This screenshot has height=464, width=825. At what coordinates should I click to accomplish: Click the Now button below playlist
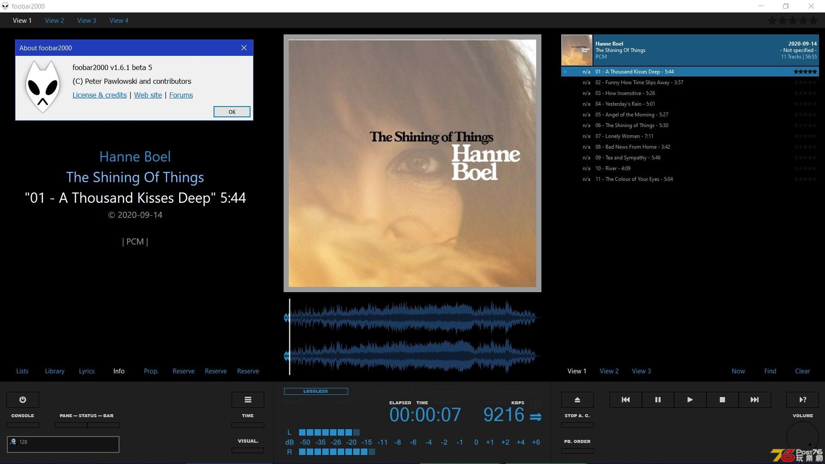tap(738, 371)
